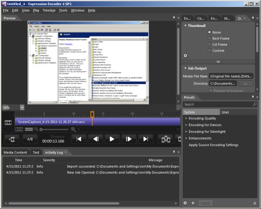Expand advanced thumbnail options chevron

coord(218,62)
